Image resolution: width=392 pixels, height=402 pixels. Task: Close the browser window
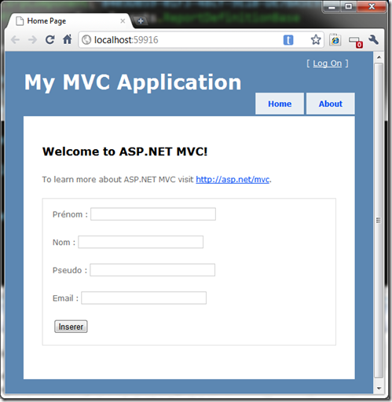372,6
